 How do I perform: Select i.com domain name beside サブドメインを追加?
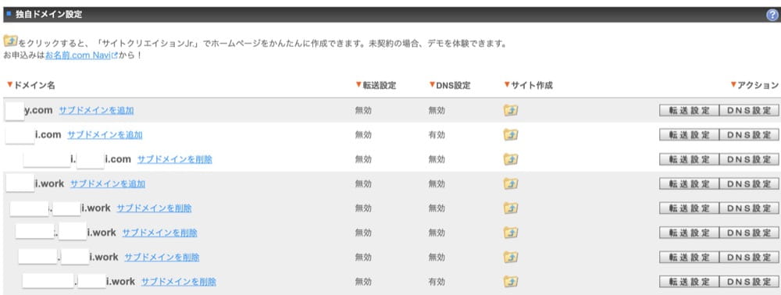(48, 135)
